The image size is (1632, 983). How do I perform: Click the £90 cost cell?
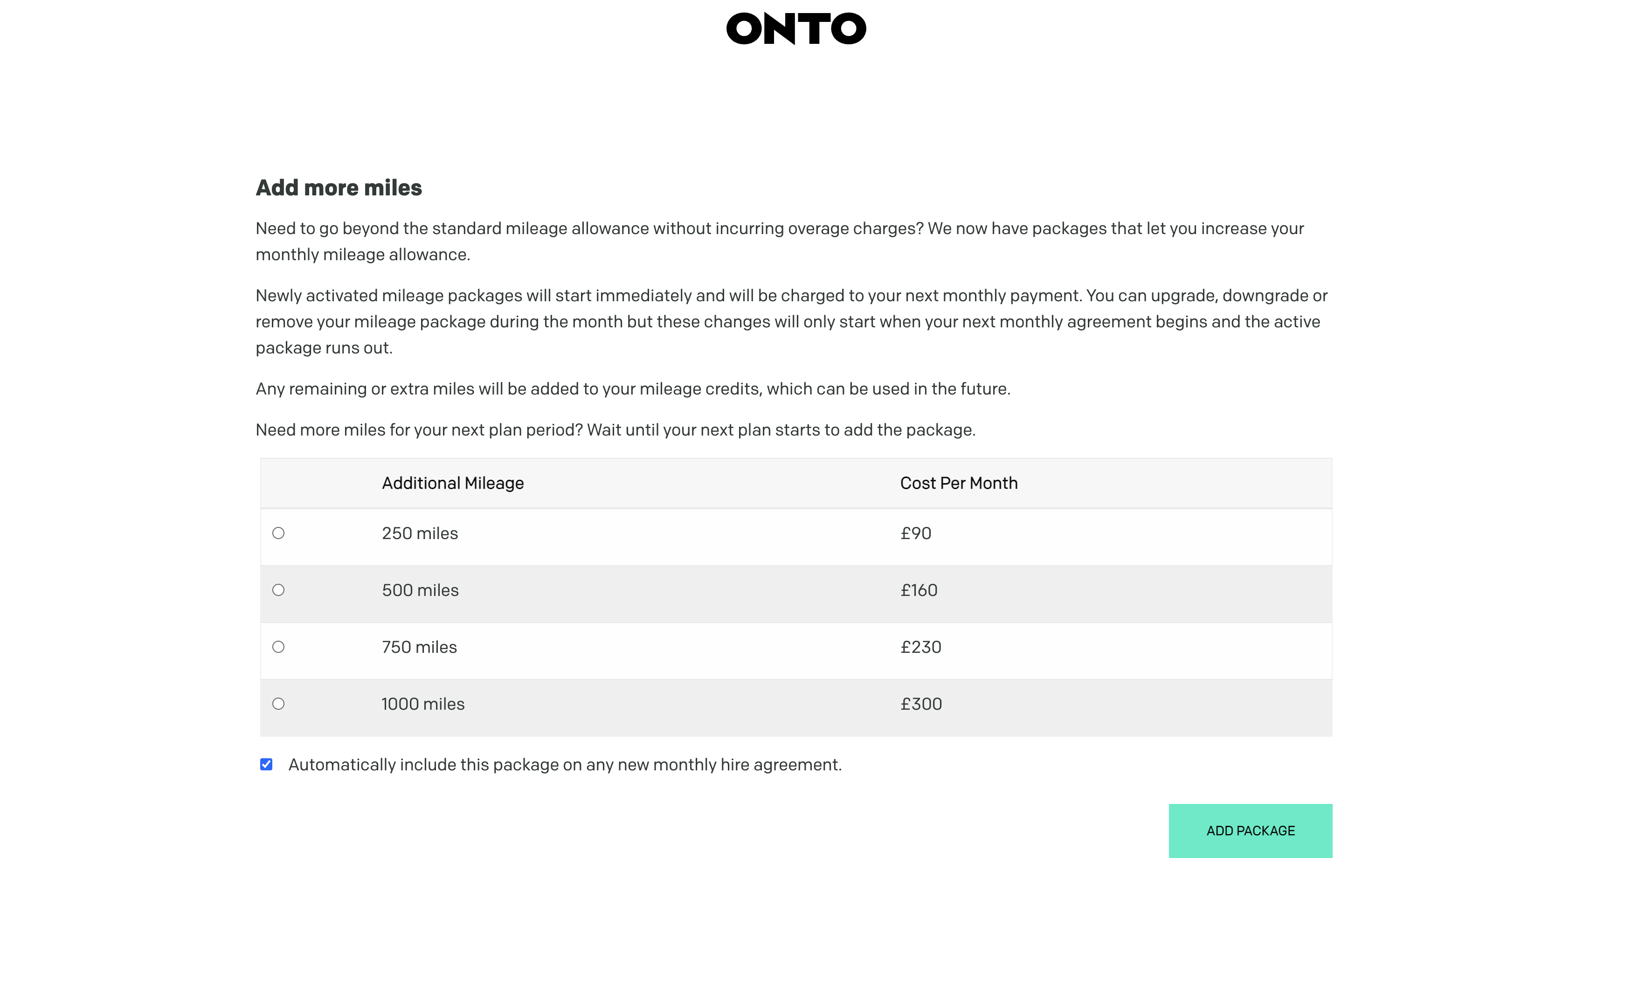coord(916,533)
